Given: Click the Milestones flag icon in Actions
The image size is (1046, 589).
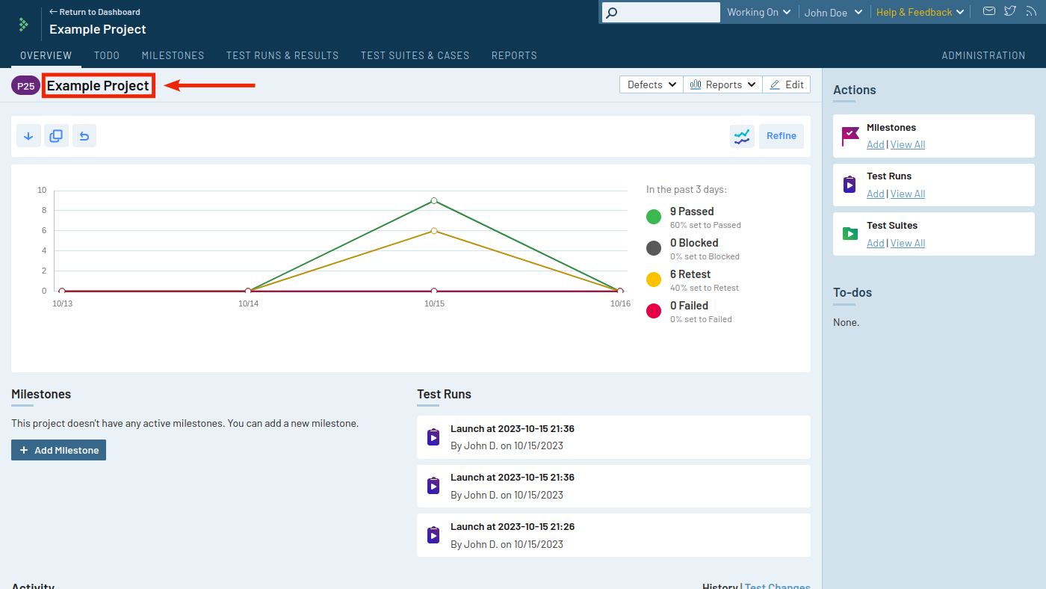Looking at the screenshot, I should (850, 136).
